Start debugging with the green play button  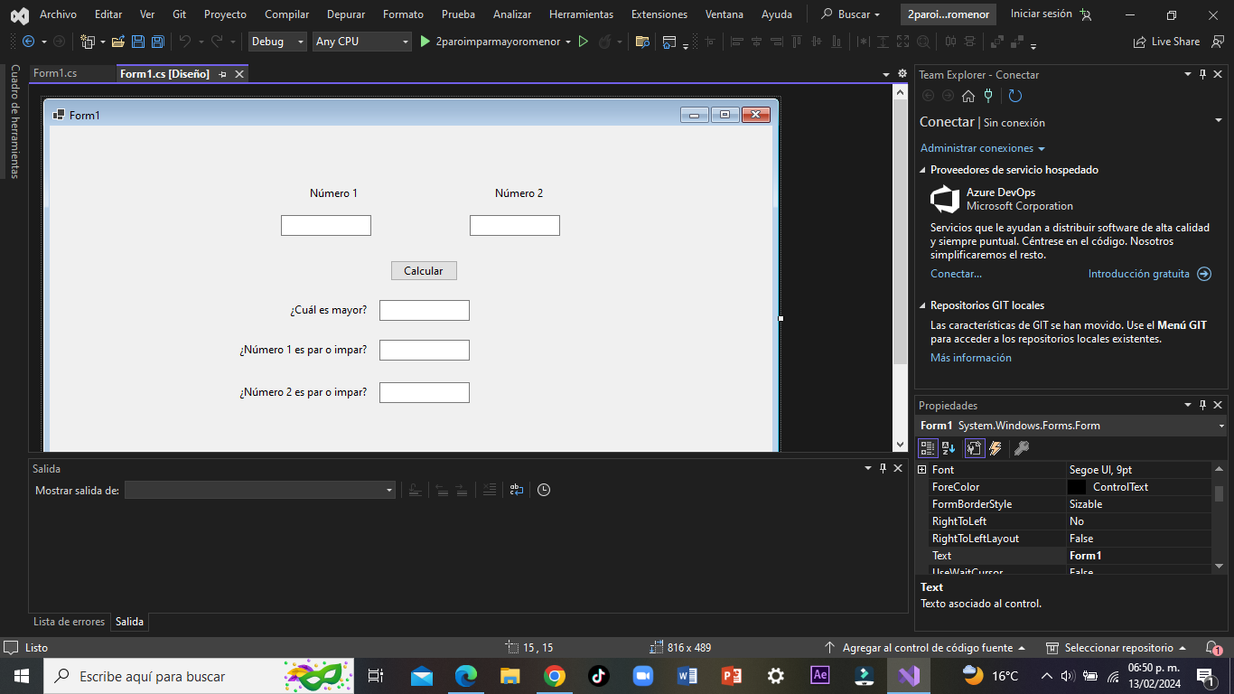tap(425, 42)
